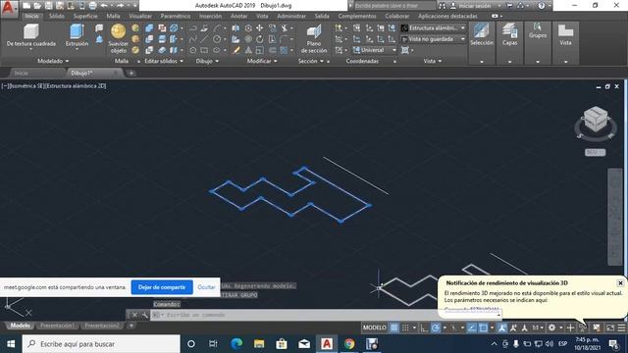Open the Inserción ribbon tab
This screenshot has width=628, height=353.
pos(210,16)
